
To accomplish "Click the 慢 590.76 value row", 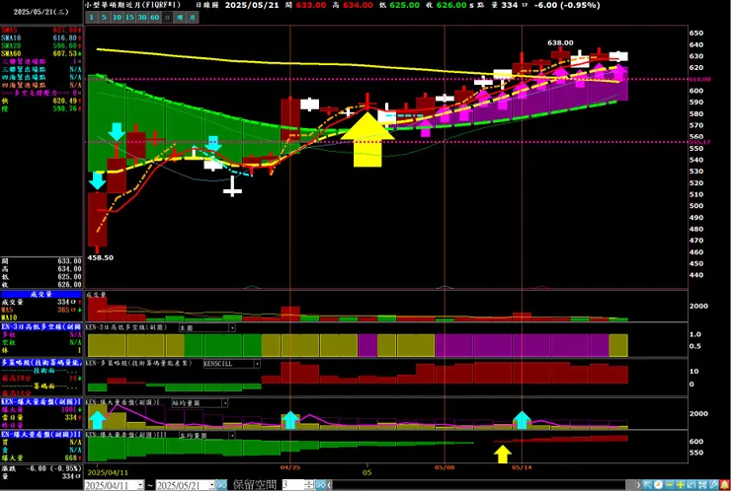I will click(41, 108).
